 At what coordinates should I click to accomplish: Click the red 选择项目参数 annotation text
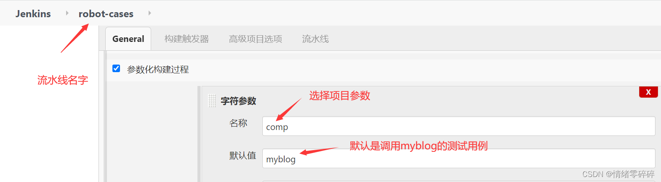(x=340, y=96)
